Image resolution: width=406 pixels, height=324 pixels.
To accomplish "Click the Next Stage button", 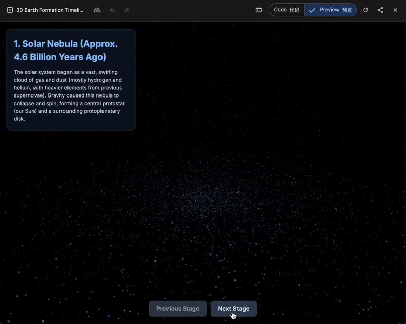I will click(233, 308).
